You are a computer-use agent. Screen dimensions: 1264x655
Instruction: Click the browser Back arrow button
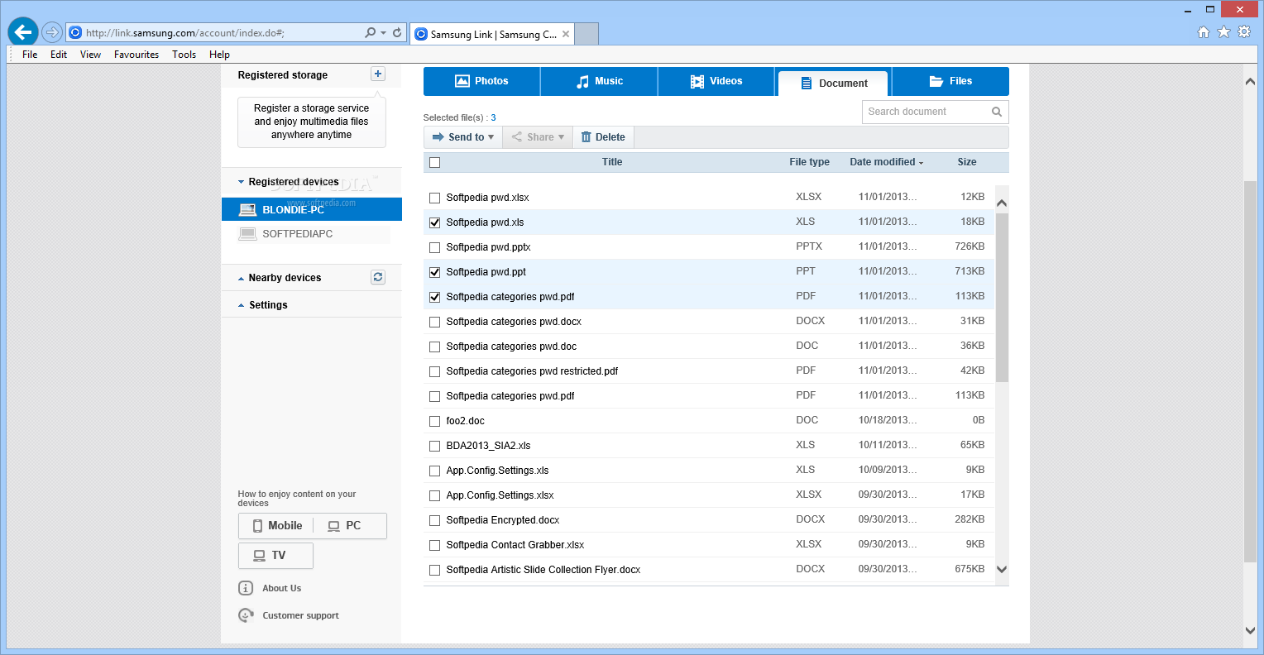[x=23, y=32]
